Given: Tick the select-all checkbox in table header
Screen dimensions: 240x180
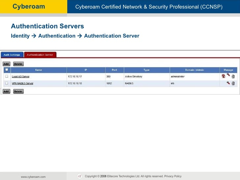Looking at the screenshot, I should [7, 70].
